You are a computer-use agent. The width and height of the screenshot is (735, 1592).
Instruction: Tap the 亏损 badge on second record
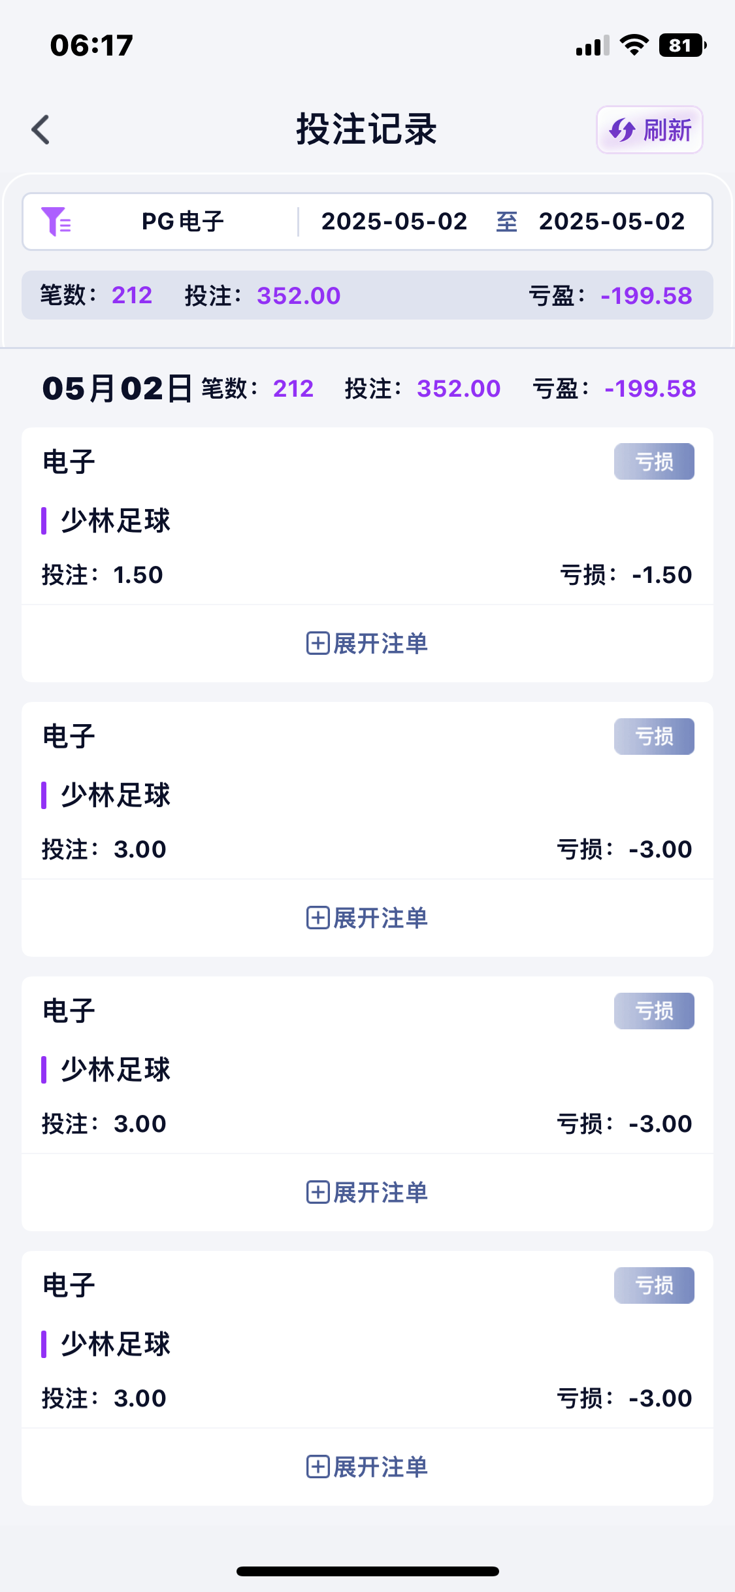(x=654, y=737)
